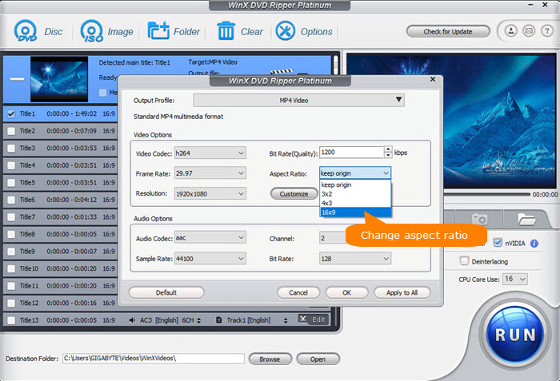
Task: Increase video bit rate with up arrow
Action: (x=388, y=149)
